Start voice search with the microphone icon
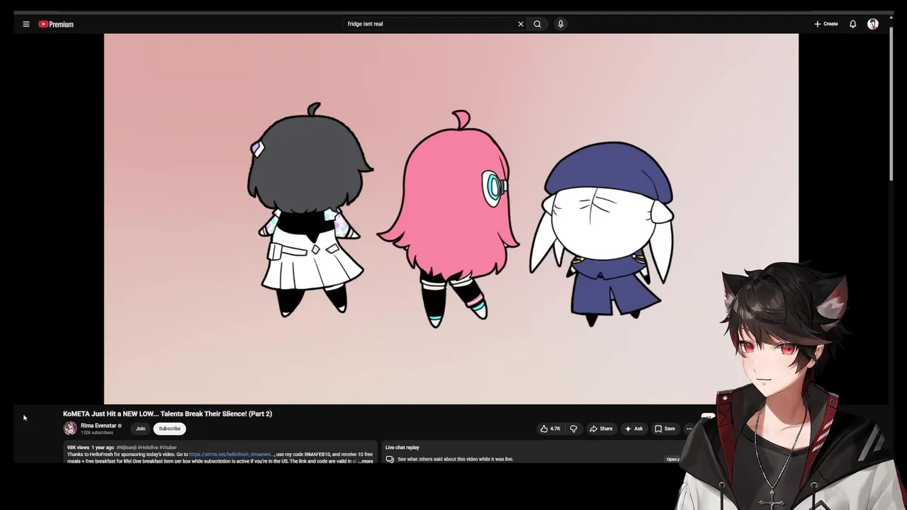Screen dimensions: 907x510 point(560,24)
